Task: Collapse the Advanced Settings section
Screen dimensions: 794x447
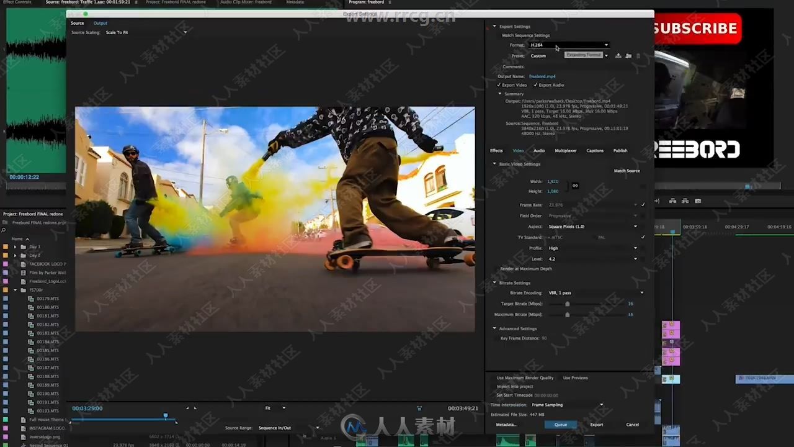Action: pos(494,328)
